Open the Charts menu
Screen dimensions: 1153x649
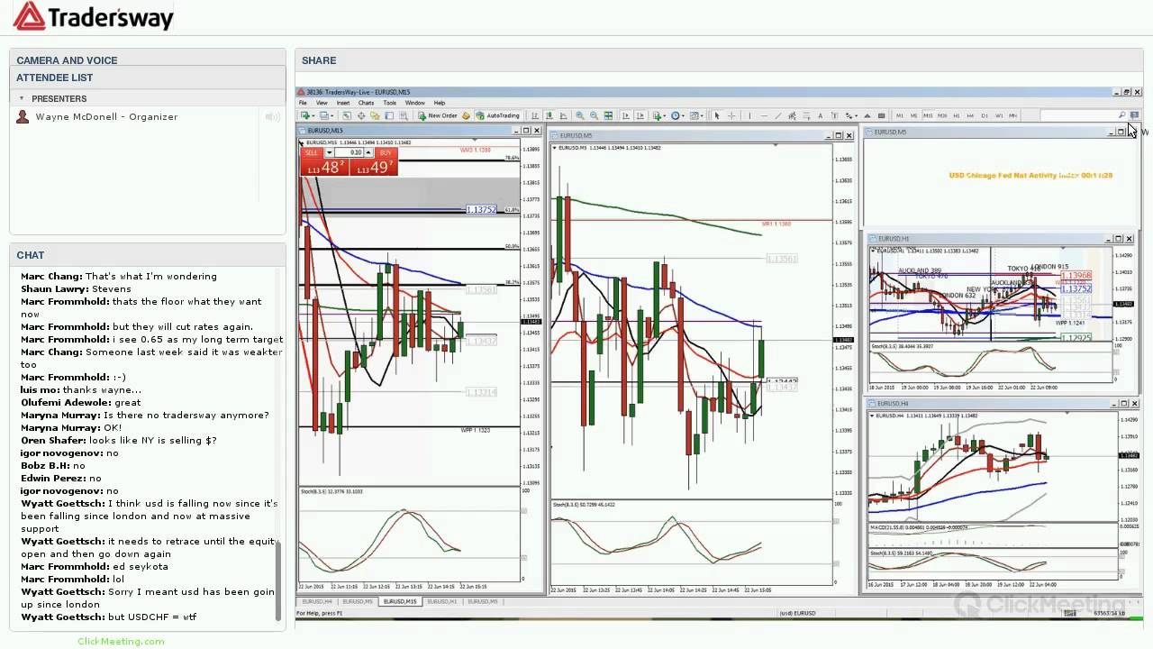[x=366, y=103]
